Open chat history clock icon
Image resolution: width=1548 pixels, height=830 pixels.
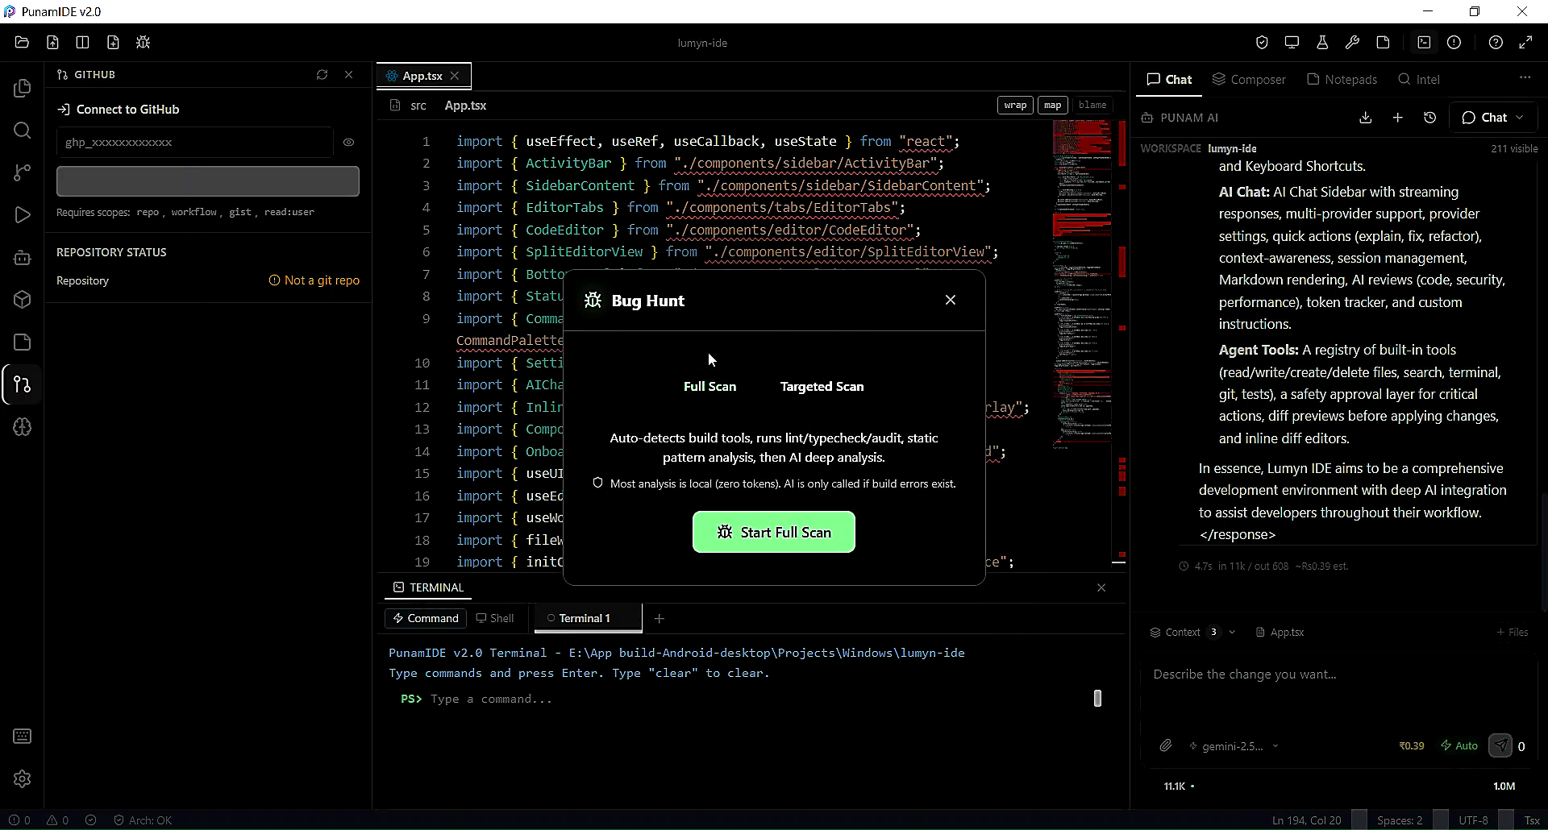[1429, 118]
